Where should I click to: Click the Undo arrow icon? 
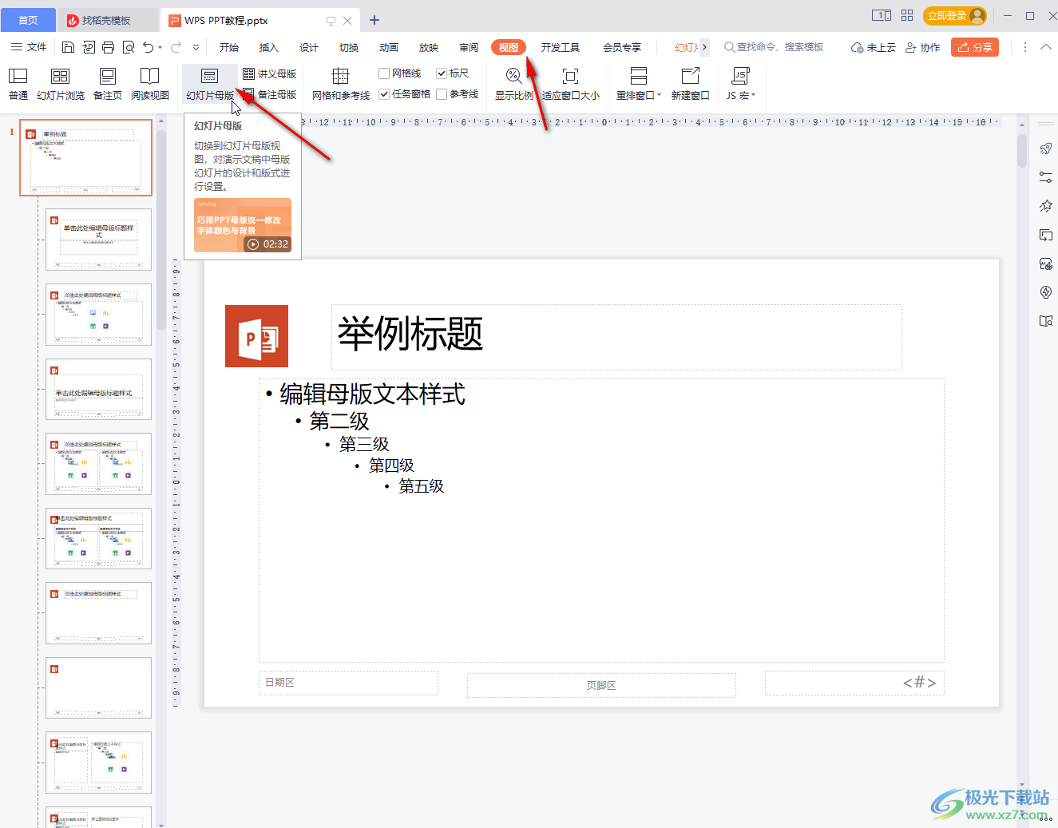(x=148, y=47)
